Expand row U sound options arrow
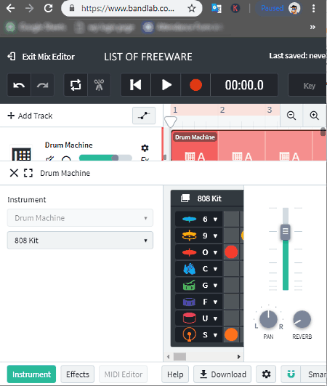Image resolution: width=327 pixels, height=386 pixels. click(216, 318)
